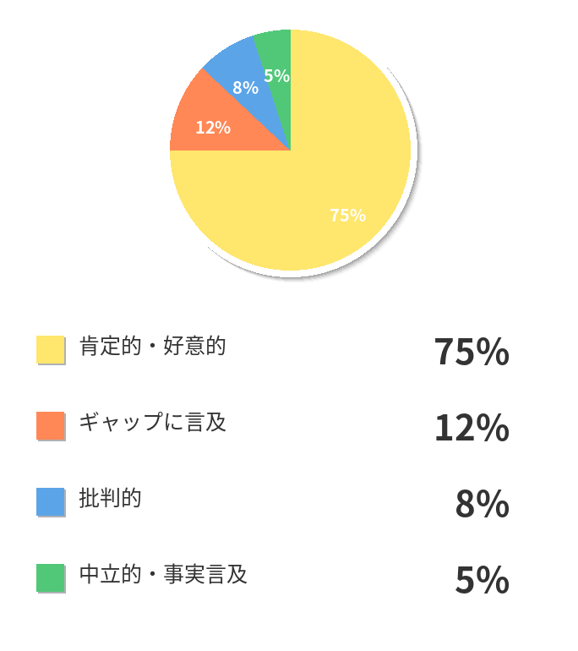Click the large 12% value in the legend
Screen dimensions: 578x651
472,428
